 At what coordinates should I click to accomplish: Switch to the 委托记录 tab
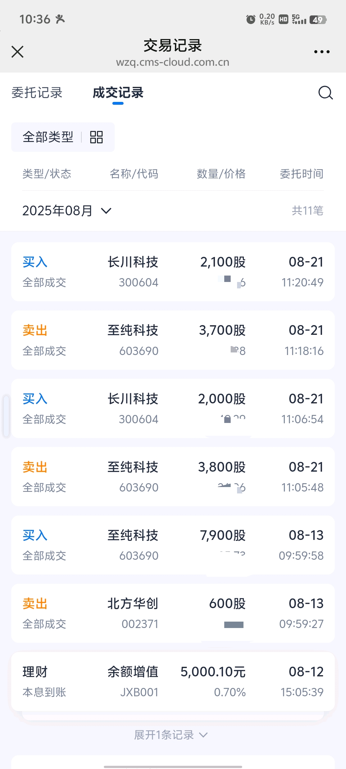[37, 93]
